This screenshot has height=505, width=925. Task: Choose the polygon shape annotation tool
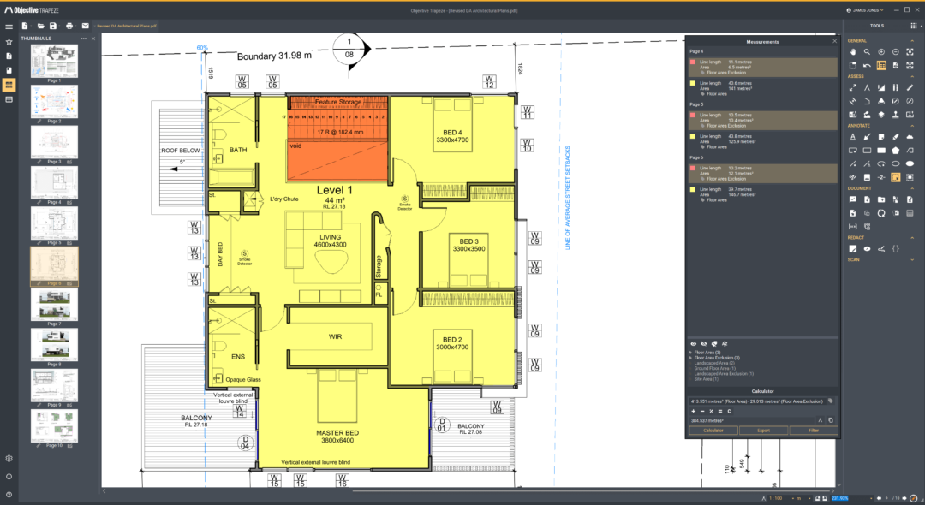896,150
